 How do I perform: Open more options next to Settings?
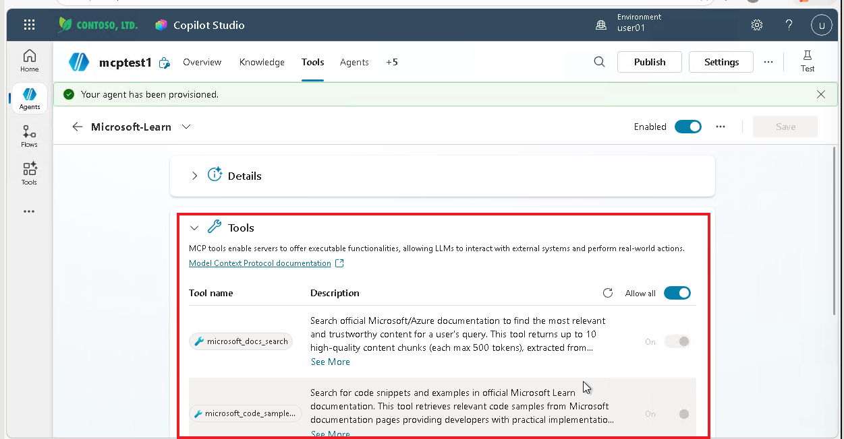coord(768,62)
